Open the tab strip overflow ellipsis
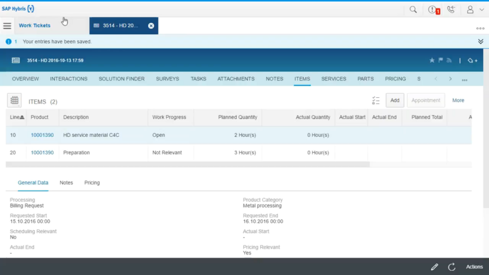 [x=465, y=80]
